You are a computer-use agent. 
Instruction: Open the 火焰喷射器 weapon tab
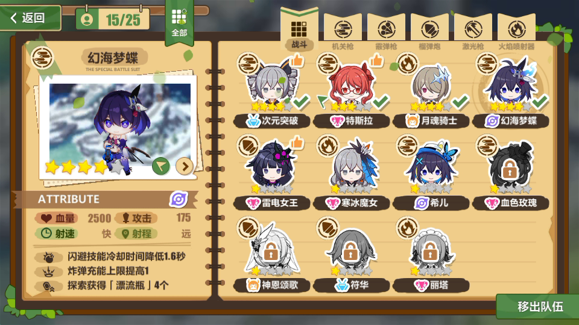click(517, 32)
